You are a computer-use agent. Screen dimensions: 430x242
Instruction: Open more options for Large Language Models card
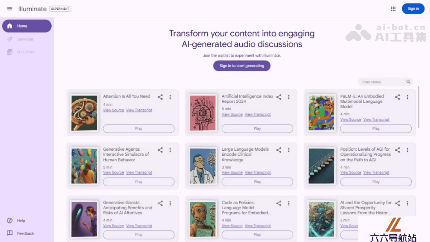tap(289, 150)
